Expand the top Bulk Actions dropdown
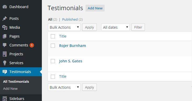This screenshot has height=101, width=192. 64,27
